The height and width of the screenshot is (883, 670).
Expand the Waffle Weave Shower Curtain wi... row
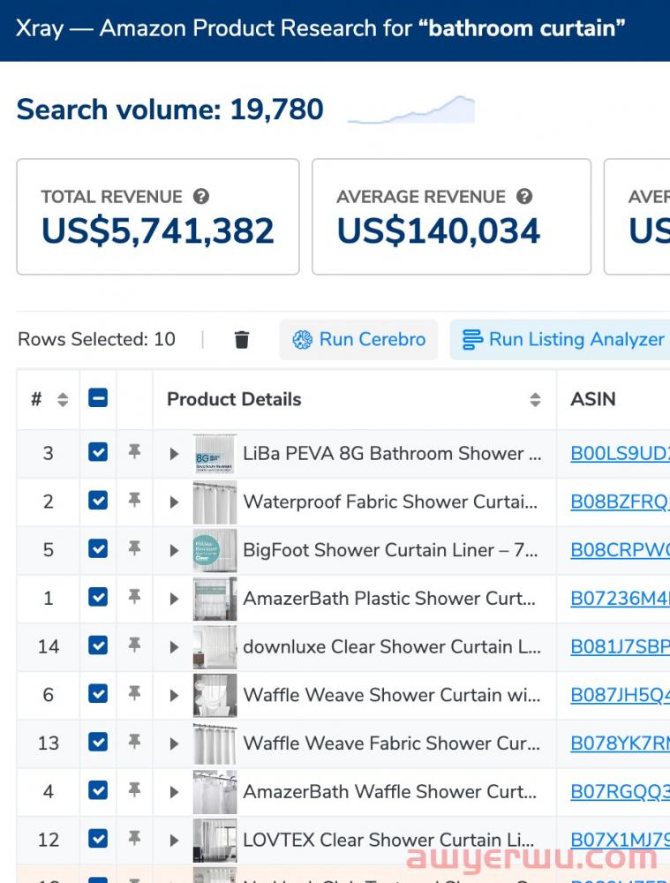click(x=174, y=696)
